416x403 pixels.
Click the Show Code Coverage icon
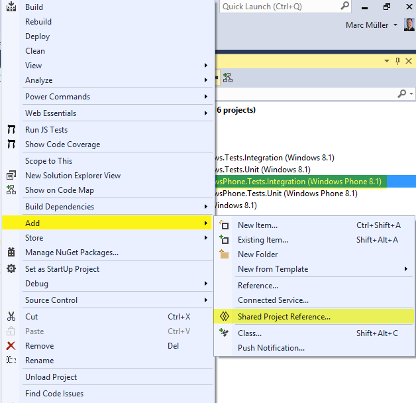(11, 144)
